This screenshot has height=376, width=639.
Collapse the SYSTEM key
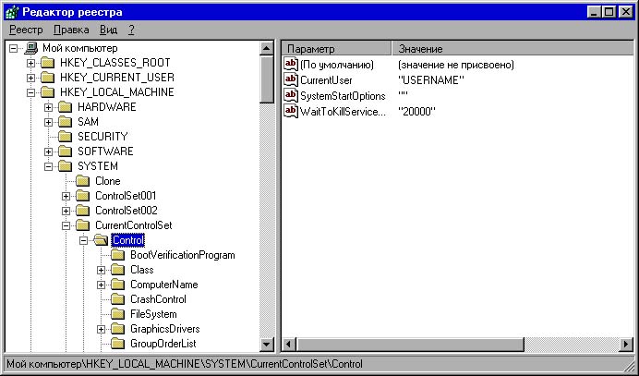pos(49,167)
